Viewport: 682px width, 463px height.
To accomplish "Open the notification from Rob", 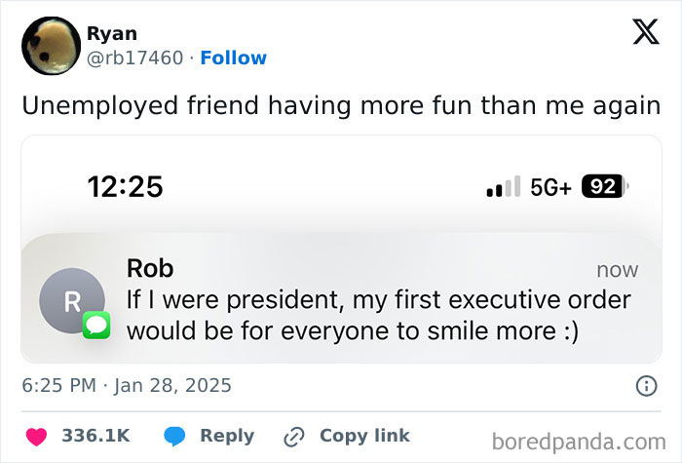I will [380, 299].
